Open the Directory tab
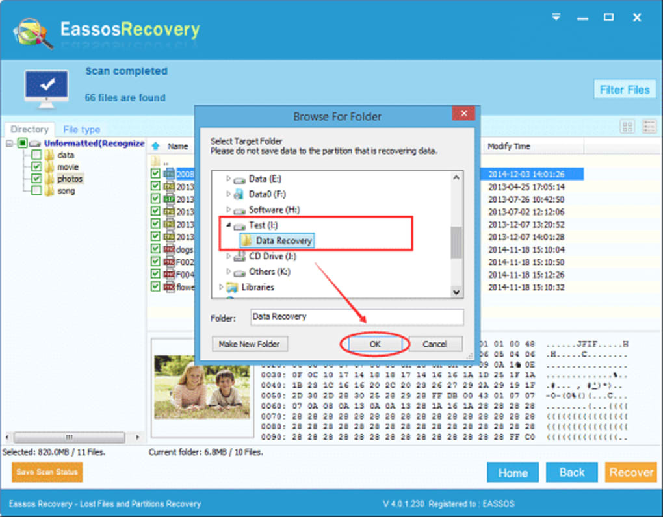The image size is (663, 517). pos(30,129)
